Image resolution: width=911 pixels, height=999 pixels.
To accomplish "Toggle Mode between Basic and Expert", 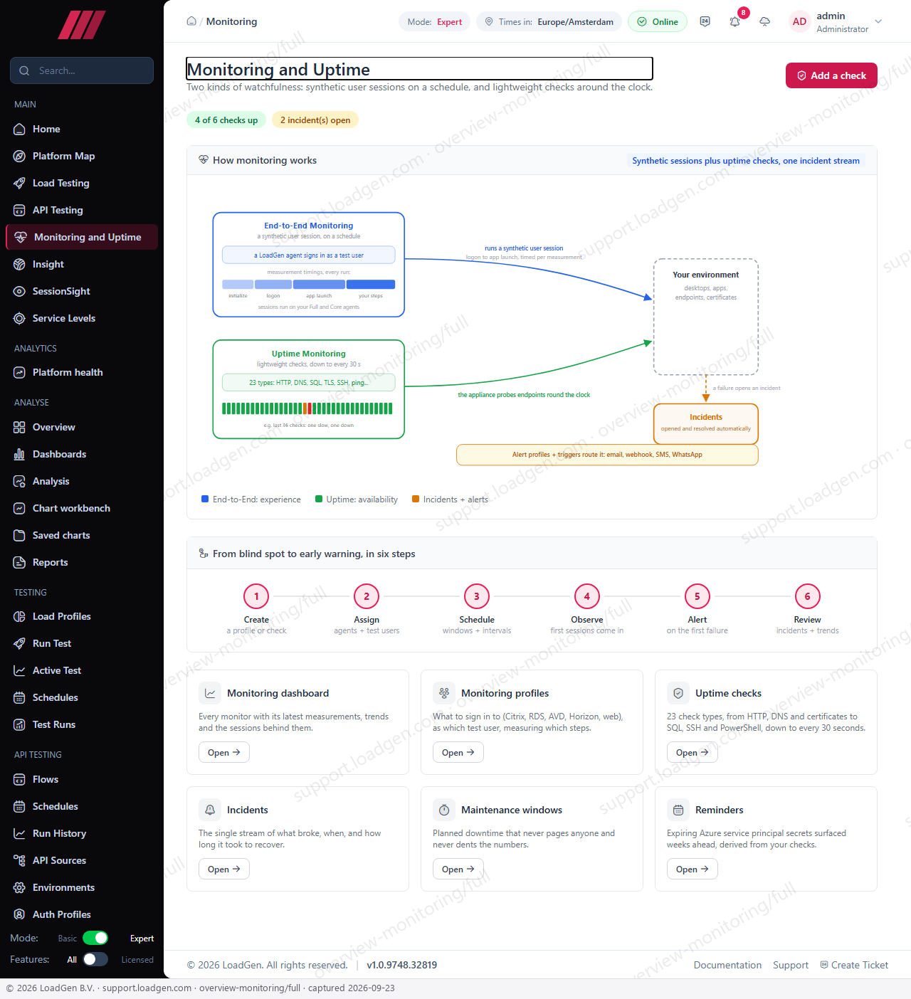I will pyautogui.click(x=95, y=938).
